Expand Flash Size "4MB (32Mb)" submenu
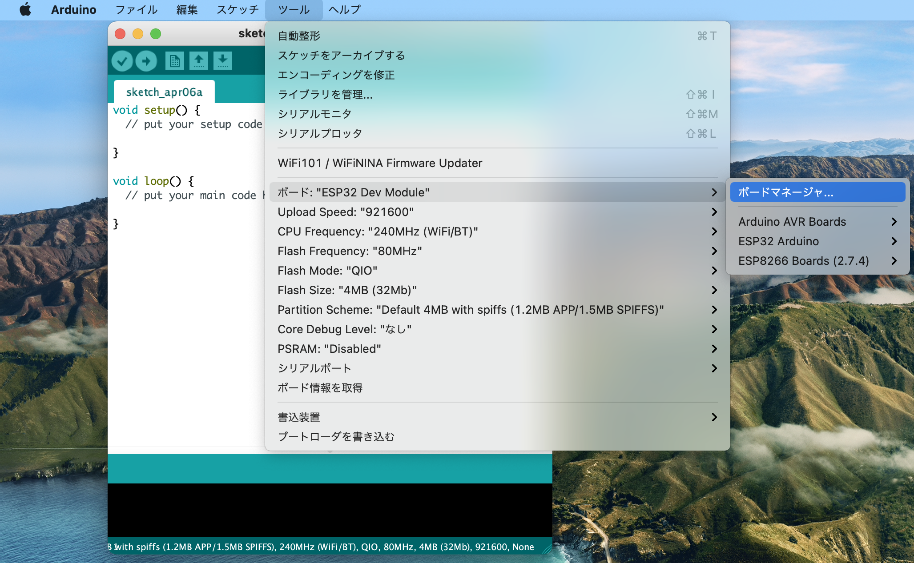This screenshot has width=914, height=563. [x=497, y=290]
